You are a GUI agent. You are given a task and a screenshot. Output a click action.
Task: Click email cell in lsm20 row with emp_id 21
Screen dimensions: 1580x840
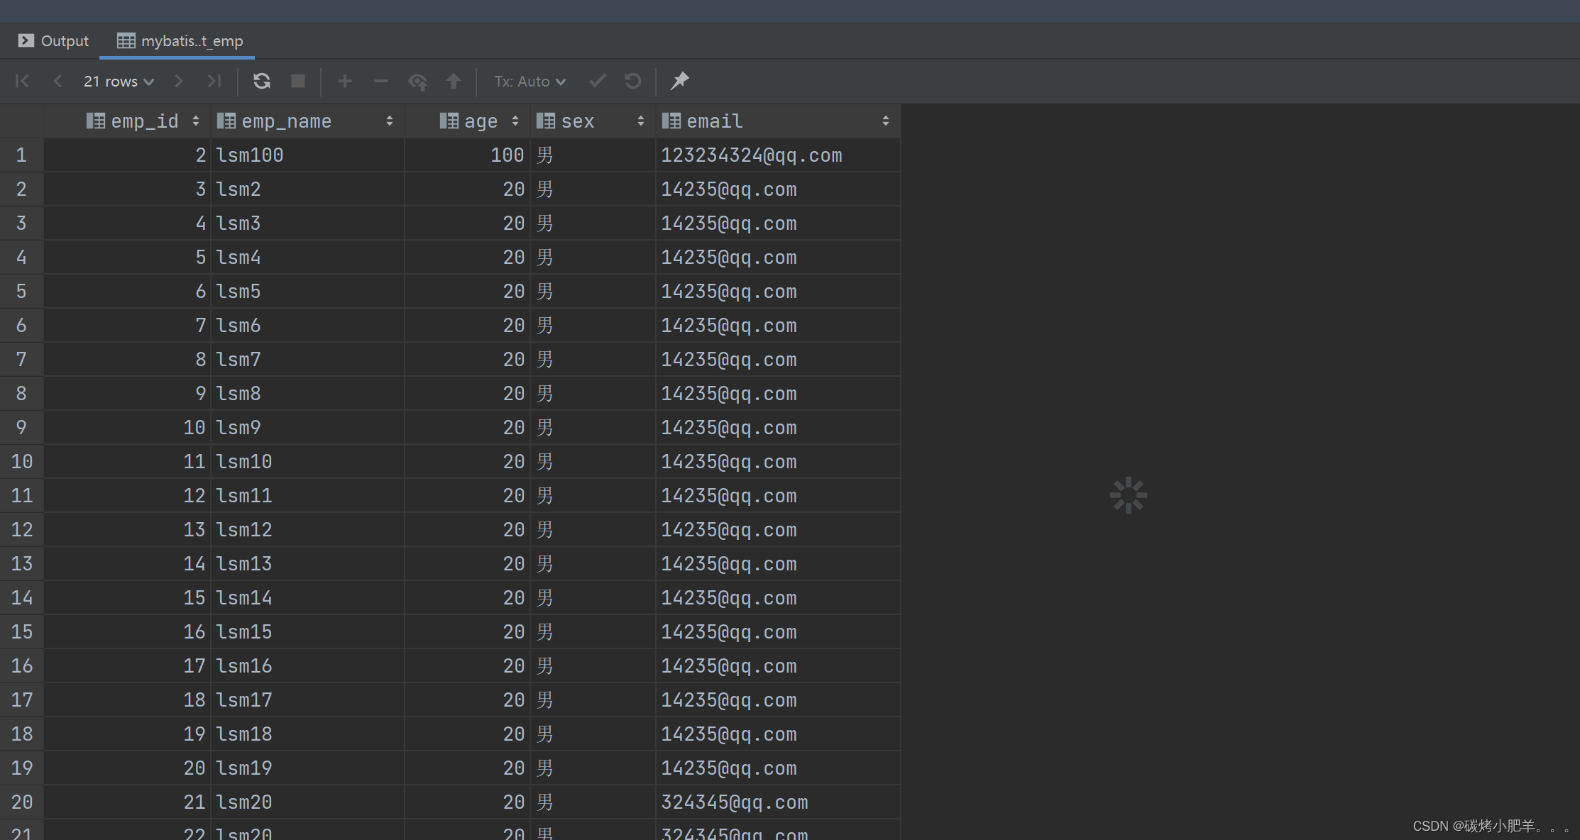779,802
